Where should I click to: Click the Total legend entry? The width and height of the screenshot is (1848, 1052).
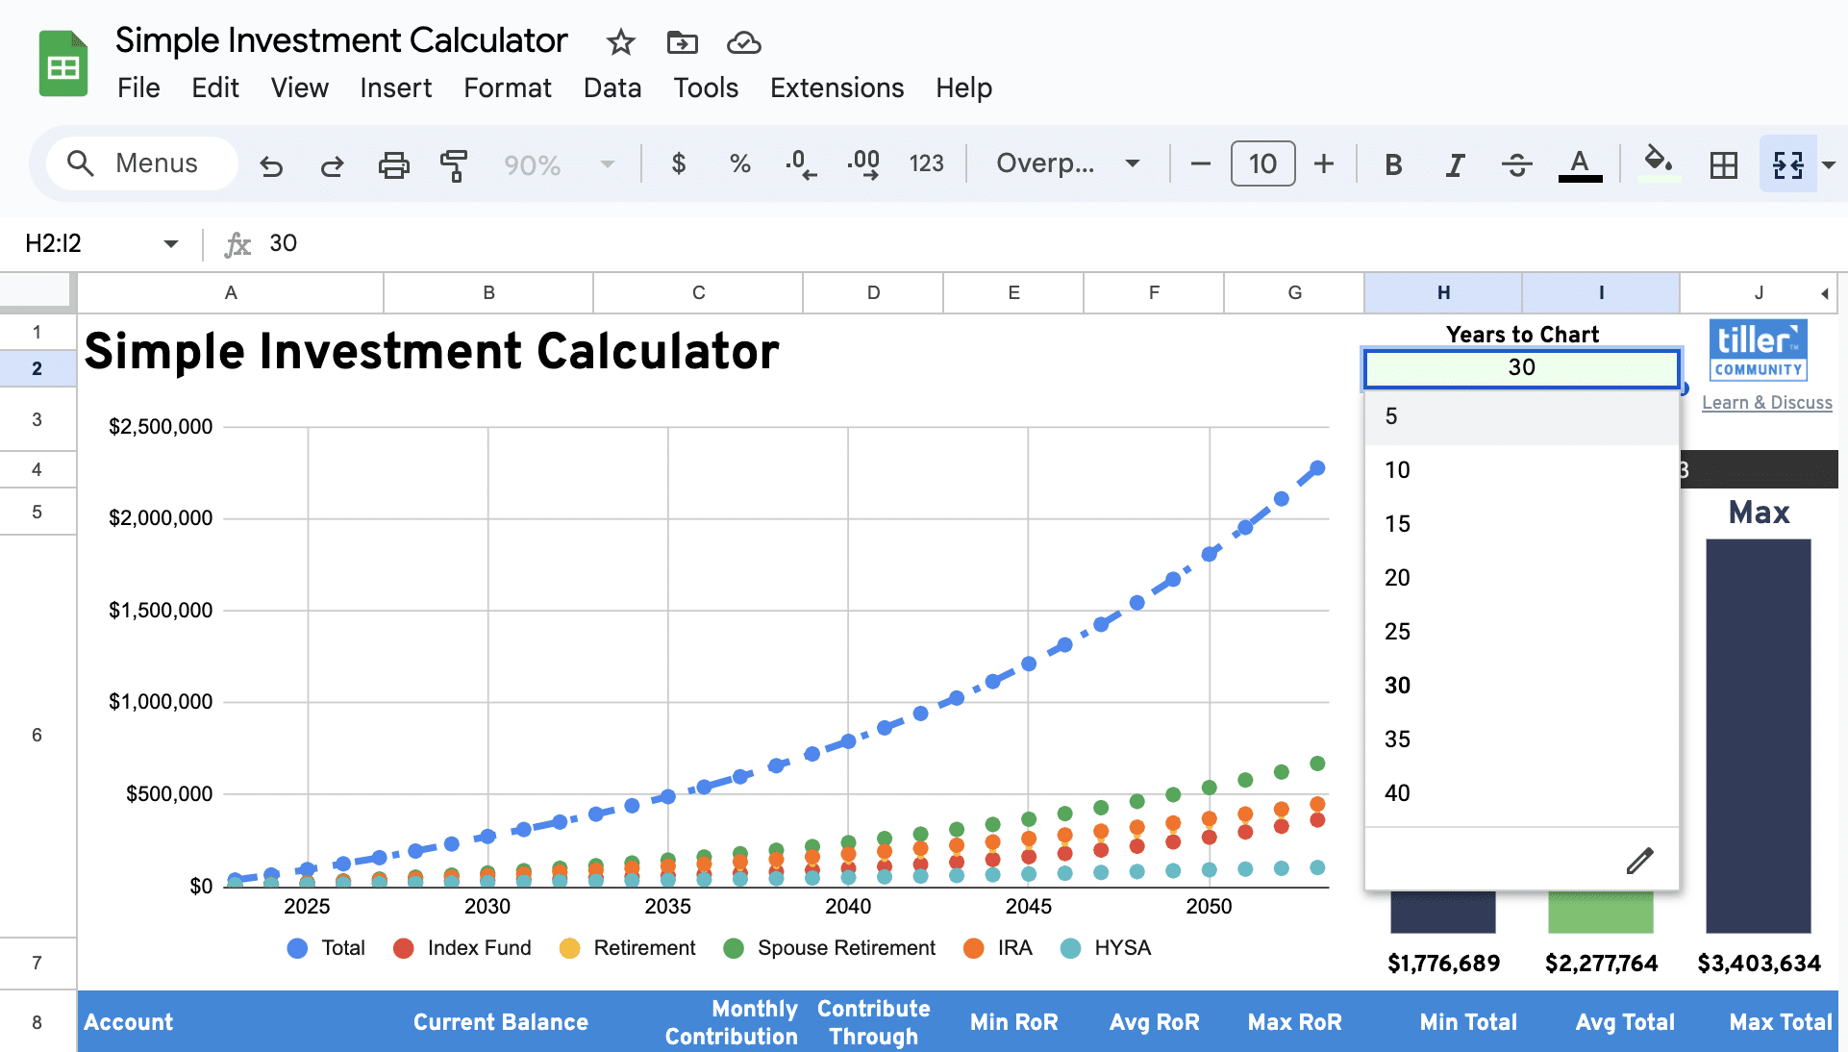(x=326, y=948)
